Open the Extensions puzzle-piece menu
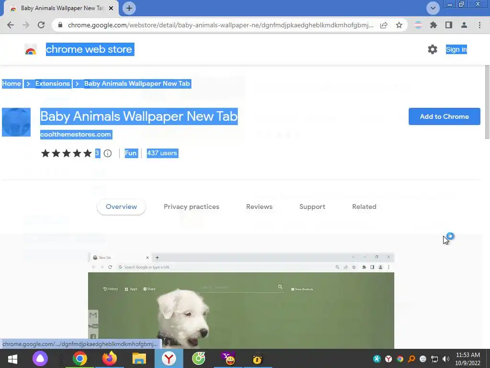Viewport: 490px width, 368px height. pyautogui.click(x=434, y=25)
